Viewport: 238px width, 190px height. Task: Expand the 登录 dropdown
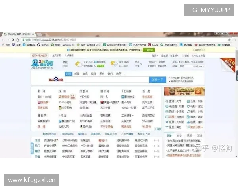pyautogui.click(x=155, y=55)
